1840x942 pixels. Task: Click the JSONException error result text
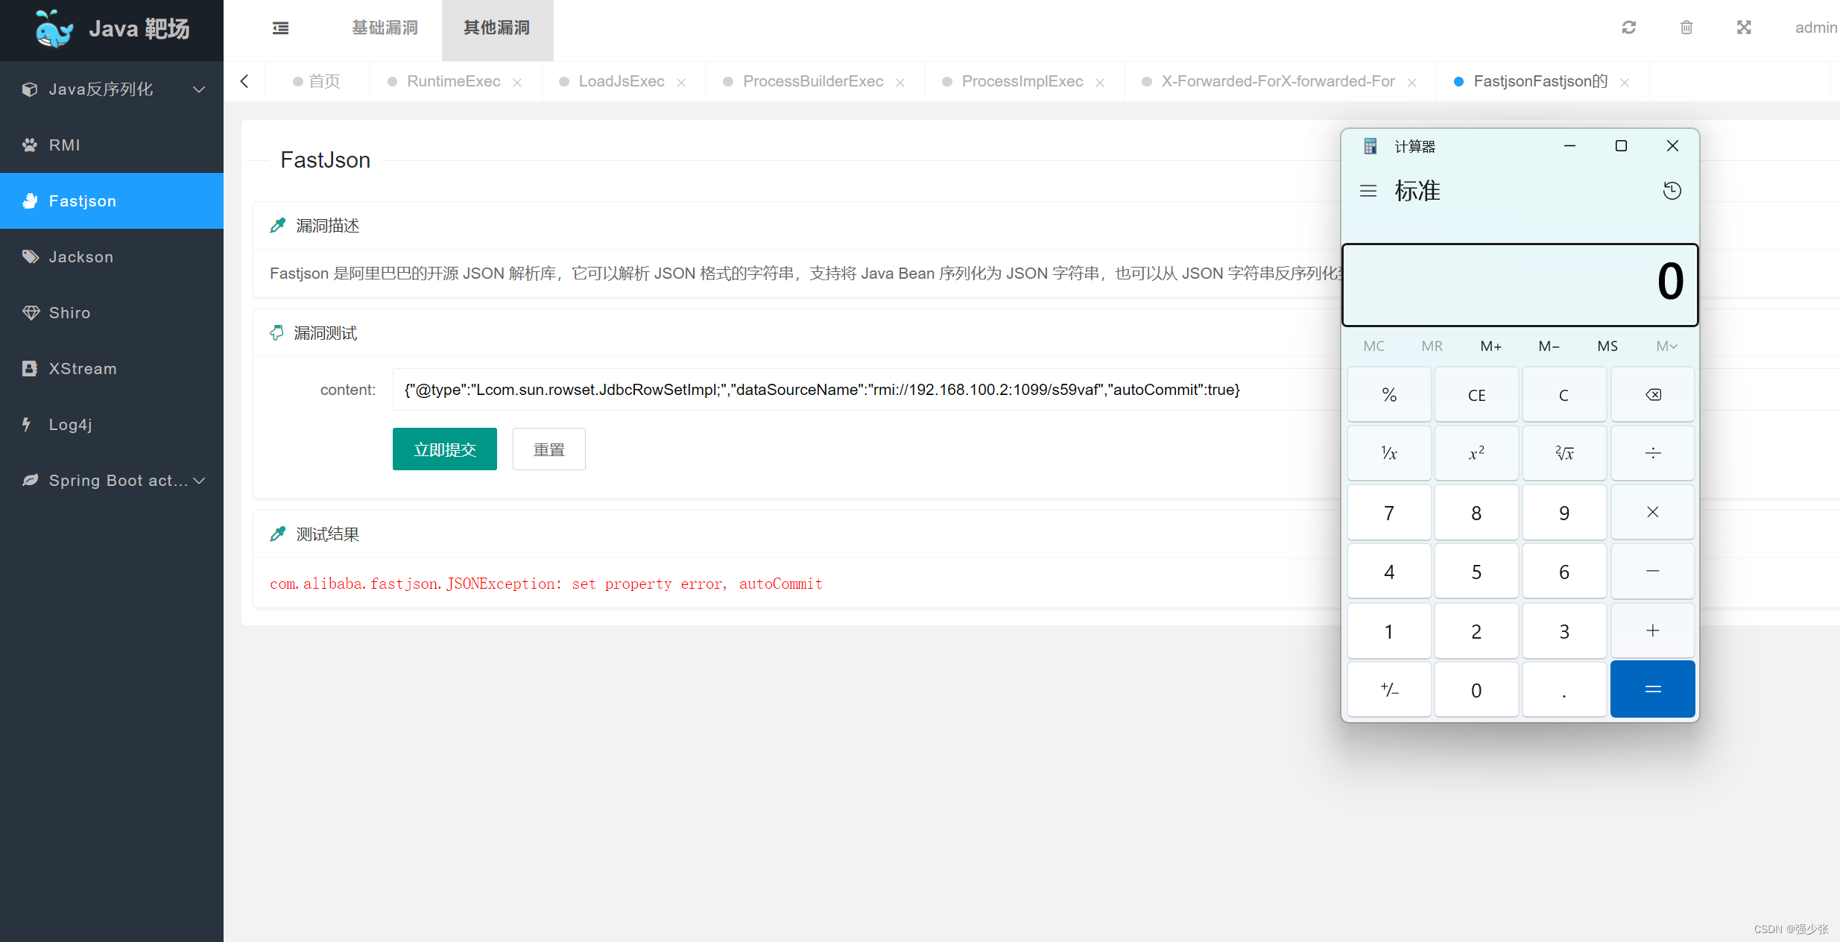(x=546, y=584)
